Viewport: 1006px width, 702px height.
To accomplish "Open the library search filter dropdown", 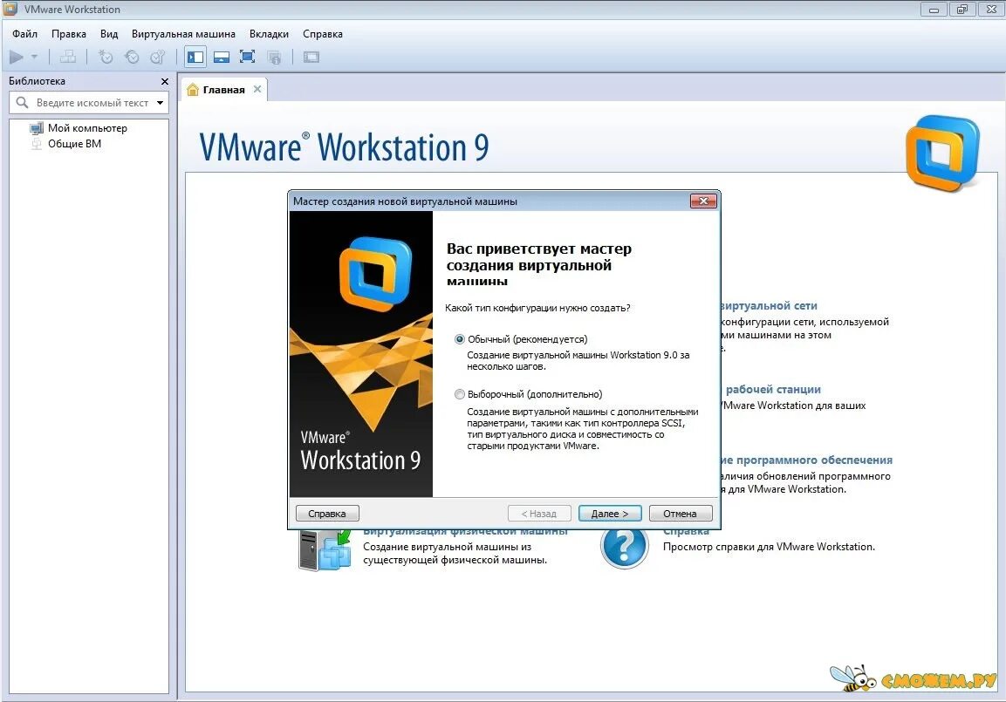I will [x=161, y=102].
